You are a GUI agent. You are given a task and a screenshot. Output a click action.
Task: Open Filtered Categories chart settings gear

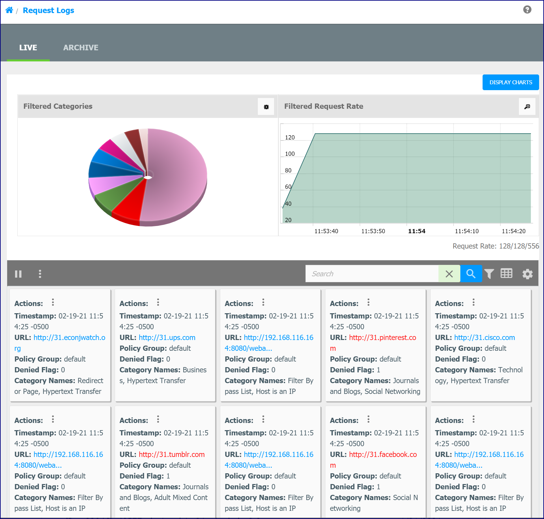click(x=266, y=106)
